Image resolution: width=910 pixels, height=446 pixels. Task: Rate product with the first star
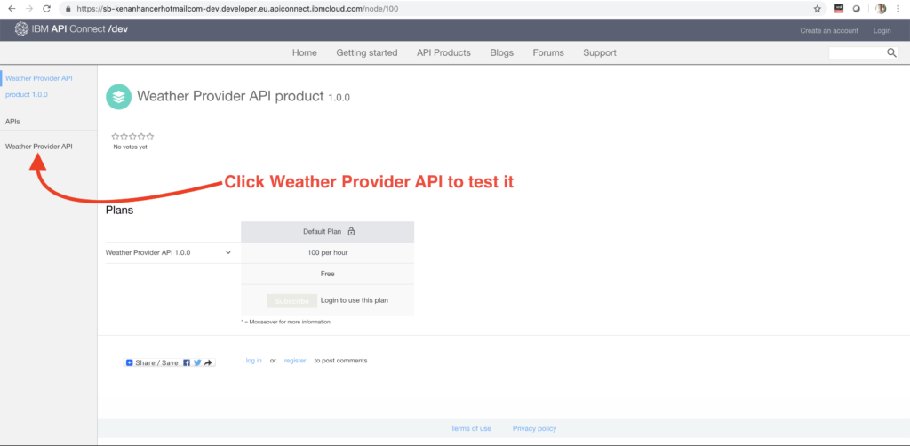(x=115, y=137)
